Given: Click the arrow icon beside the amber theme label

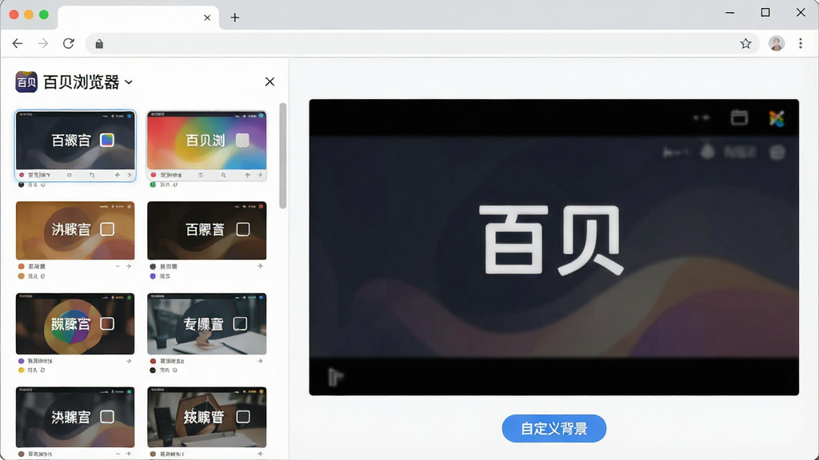Looking at the screenshot, I should point(129,267).
